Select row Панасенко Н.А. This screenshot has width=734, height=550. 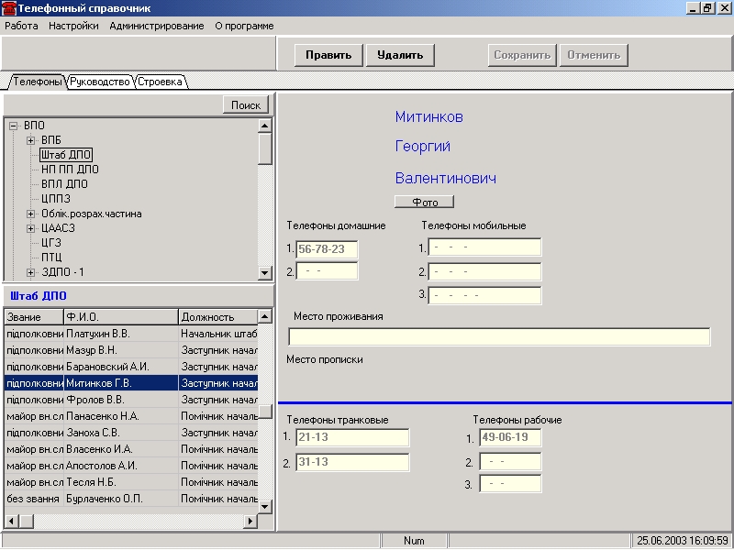click(x=131, y=416)
